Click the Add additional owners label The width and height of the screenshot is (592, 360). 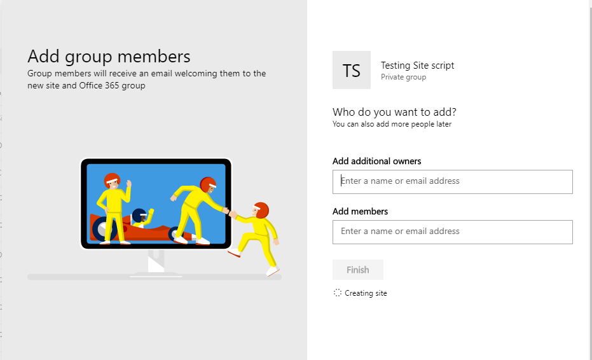pyautogui.click(x=376, y=161)
